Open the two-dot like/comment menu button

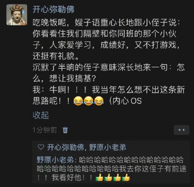click(x=182, y=130)
